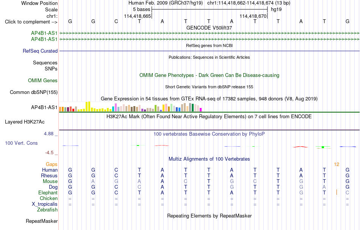Open the 100 Vert. Cons track label
The image size is (360, 230).
pyautogui.click(x=21, y=143)
